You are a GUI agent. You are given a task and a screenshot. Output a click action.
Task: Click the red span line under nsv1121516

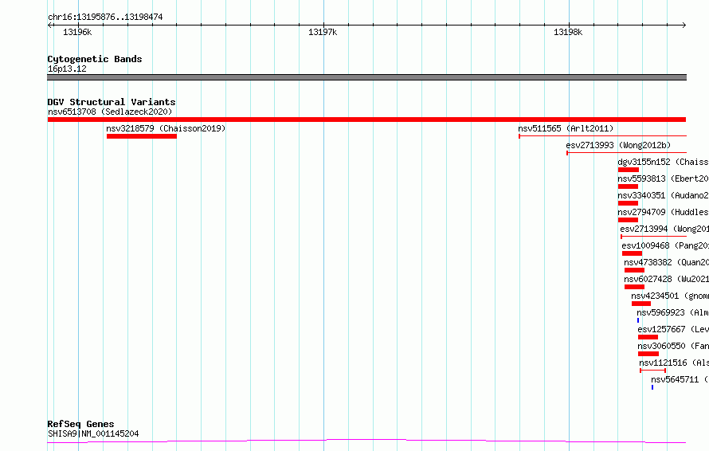coord(653,371)
